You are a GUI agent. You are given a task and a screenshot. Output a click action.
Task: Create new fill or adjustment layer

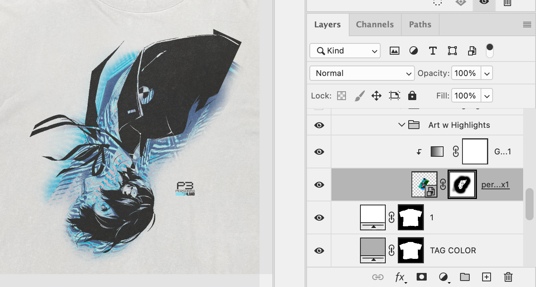coord(444,277)
